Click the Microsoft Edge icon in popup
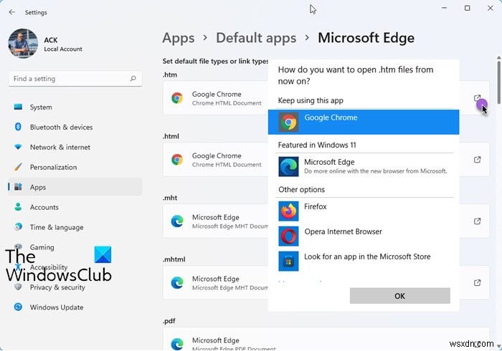502x351 pixels. 288,167
